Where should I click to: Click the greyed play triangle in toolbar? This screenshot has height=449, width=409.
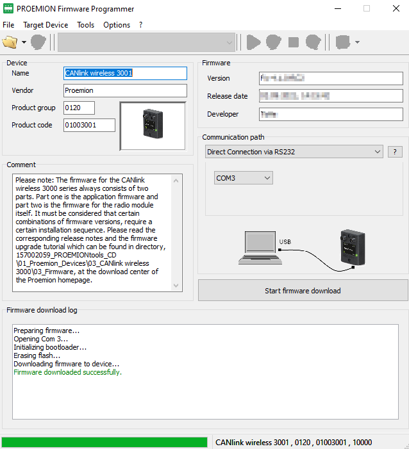pos(254,42)
